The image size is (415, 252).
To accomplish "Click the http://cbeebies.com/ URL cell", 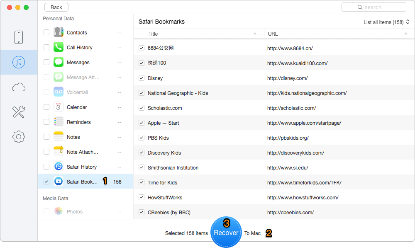I will 290,213.
